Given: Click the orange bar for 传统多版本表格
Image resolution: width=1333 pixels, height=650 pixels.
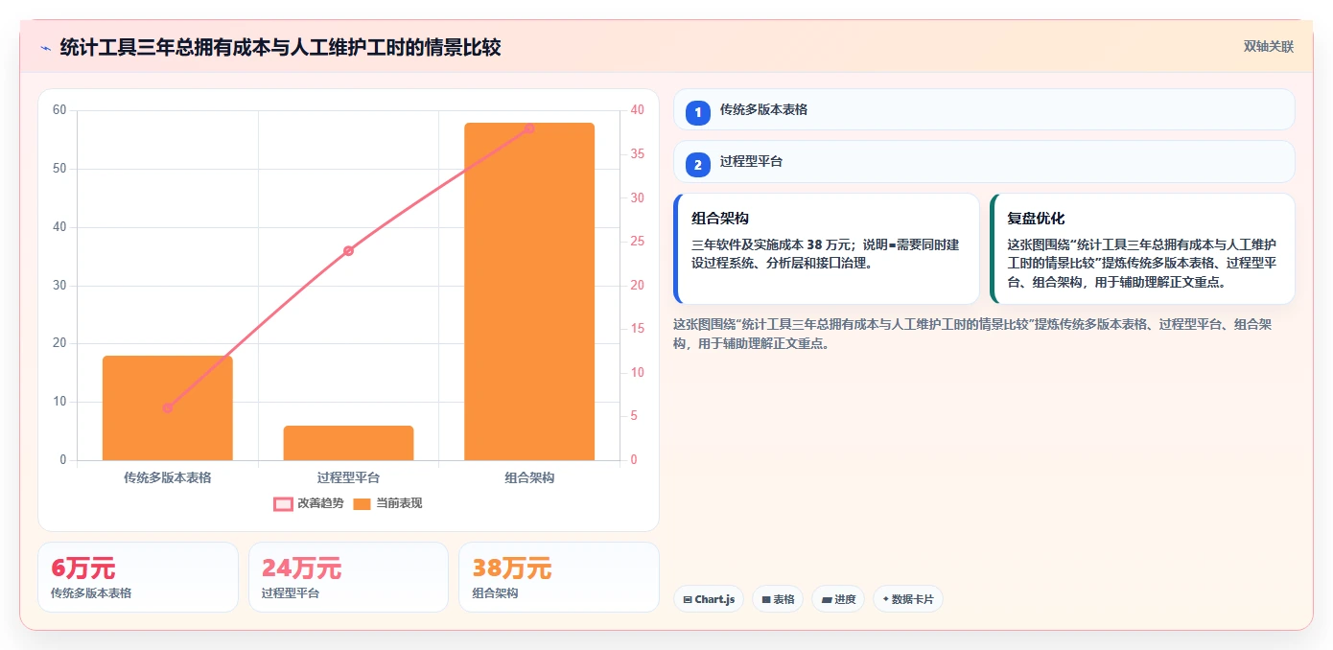Looking at the screenshot, I should click(168, 408).
